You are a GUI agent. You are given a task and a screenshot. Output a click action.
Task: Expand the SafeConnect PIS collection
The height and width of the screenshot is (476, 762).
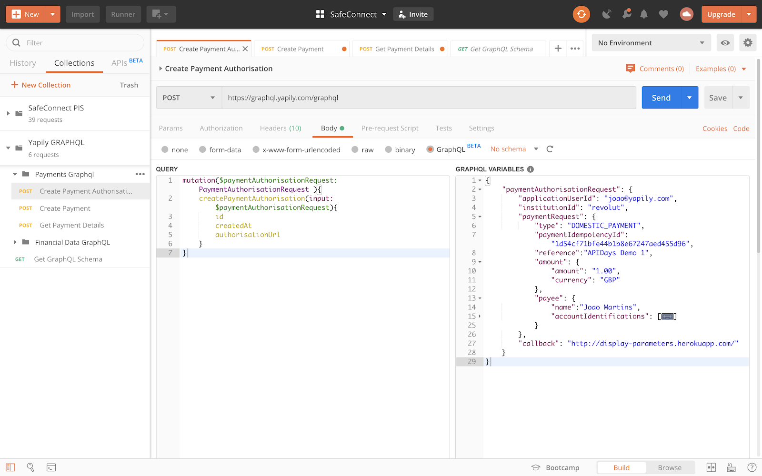tap(8, 113)
